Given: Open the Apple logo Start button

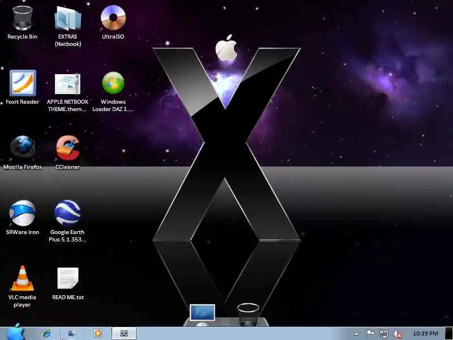Looking at the screenshot, I should [x=16, y=333].
